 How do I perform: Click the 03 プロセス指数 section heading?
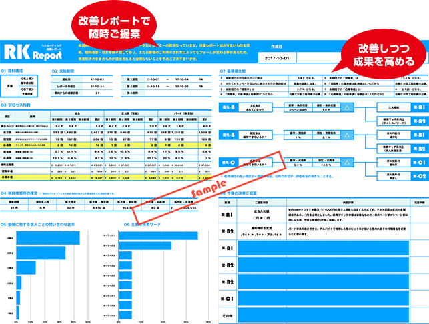[15, 105]
